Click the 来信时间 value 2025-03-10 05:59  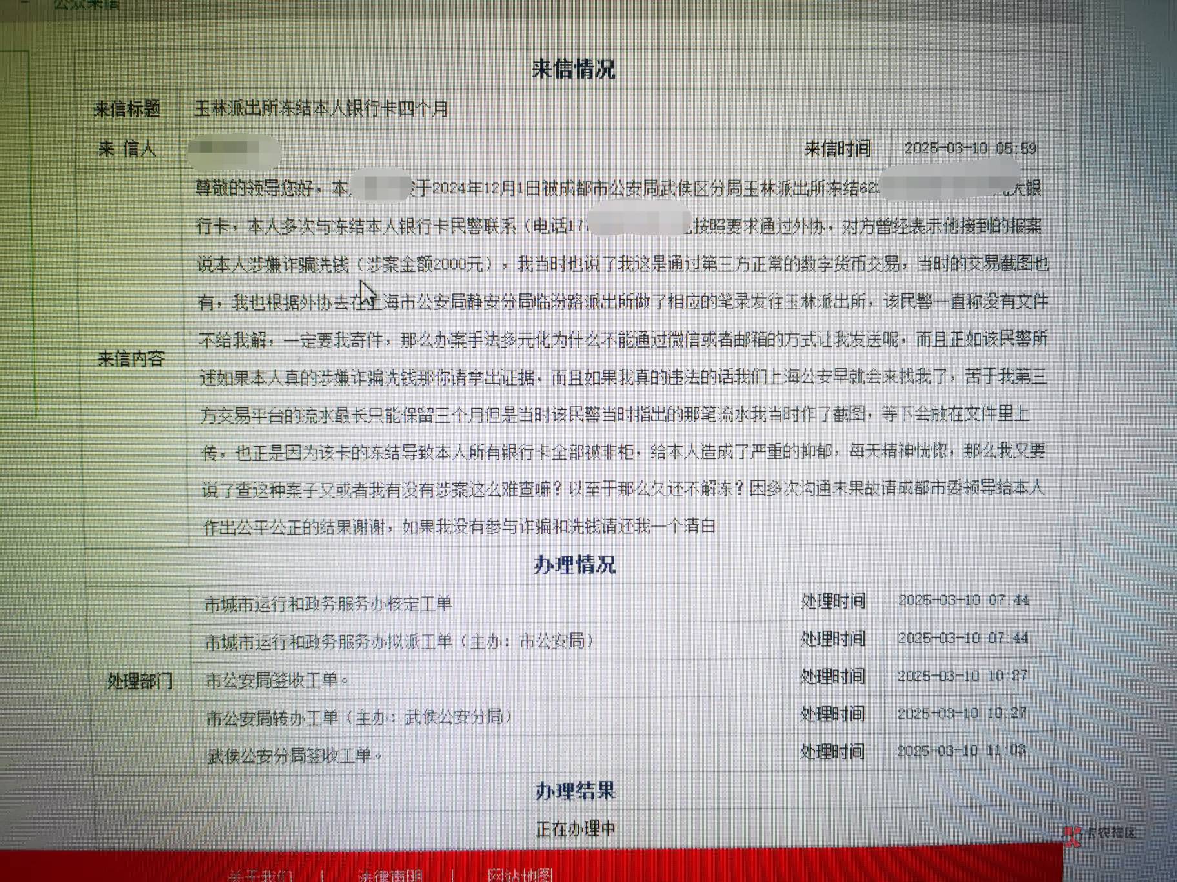click(970, 148)
